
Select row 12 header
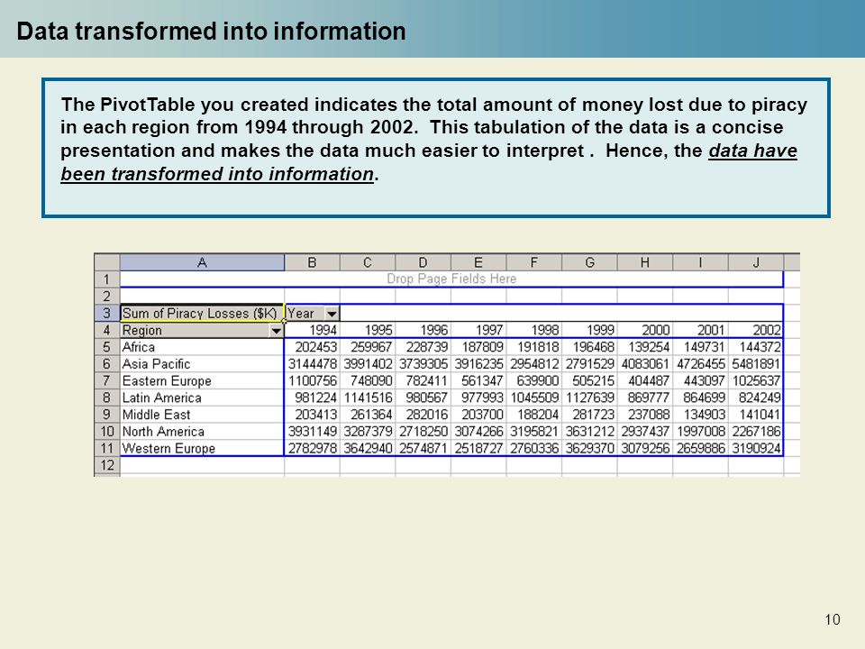coord(107,465)
